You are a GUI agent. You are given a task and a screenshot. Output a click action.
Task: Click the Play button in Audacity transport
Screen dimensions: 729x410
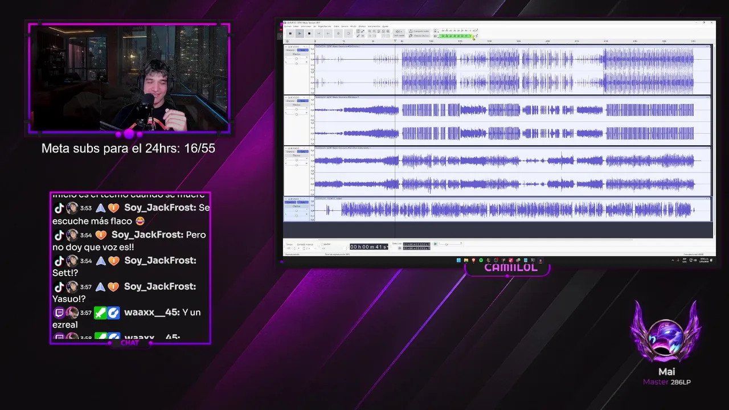[300, 34]
